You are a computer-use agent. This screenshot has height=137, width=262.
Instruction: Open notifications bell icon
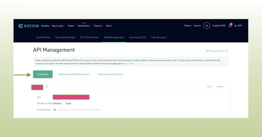(230, 25)
